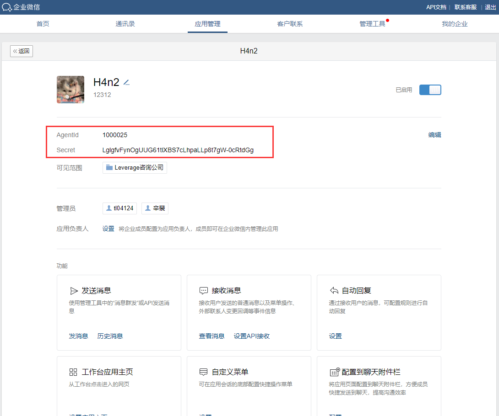
Task: Click the 返回 back button
Action: pos(22,51)
